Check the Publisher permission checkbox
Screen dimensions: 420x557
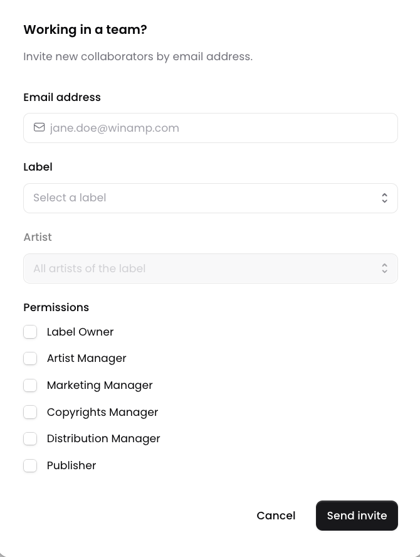point(30,465)
